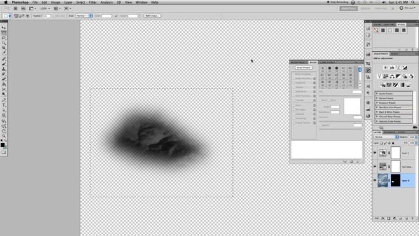
Task: Select the Spot Healing Brush tool
Action: point(4,59)
